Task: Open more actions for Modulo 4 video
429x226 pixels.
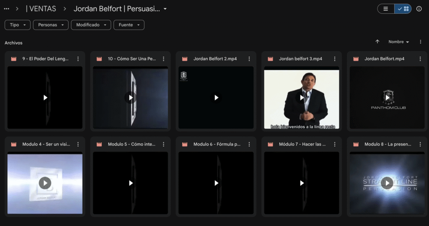Action: [x=78, y=144]
